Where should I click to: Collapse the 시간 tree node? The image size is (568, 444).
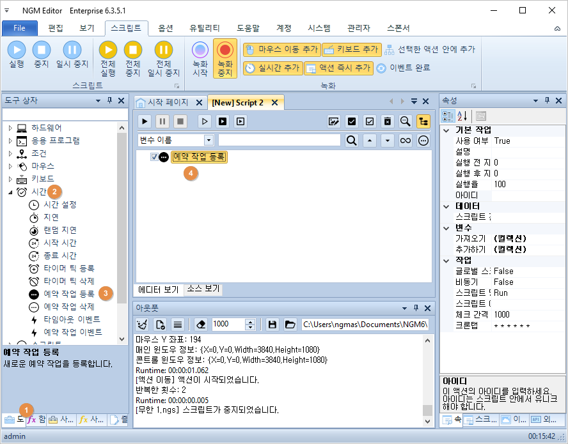pyautogui.click(x=10, y=192)
